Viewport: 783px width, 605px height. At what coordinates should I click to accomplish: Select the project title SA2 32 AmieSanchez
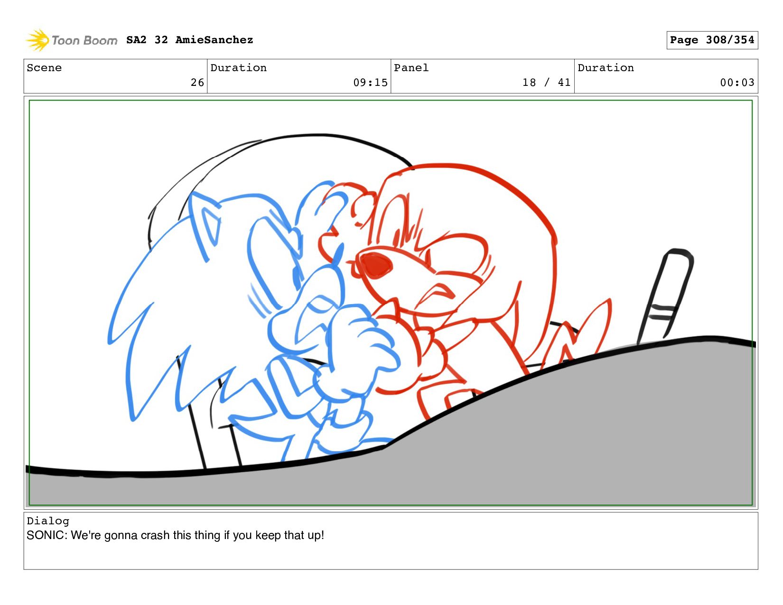click(190, 40)
